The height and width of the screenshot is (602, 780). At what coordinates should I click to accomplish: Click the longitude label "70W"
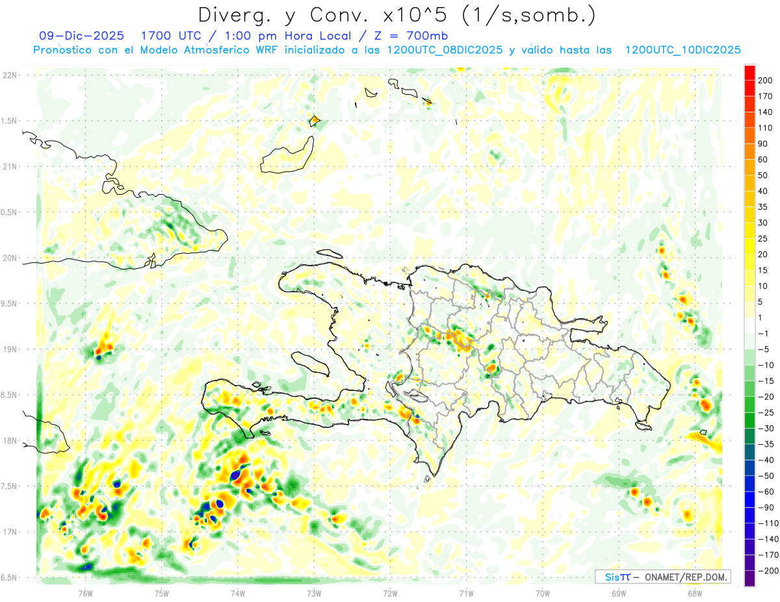click(543, 593)
